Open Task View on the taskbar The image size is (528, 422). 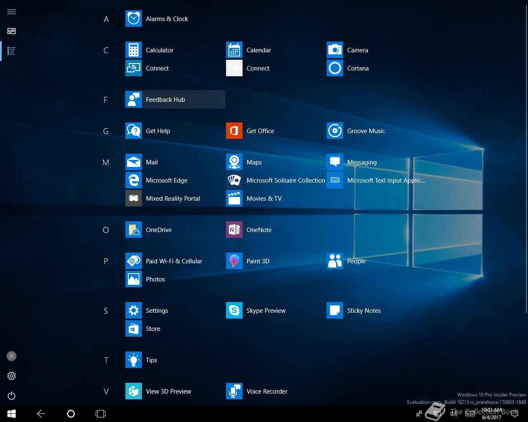pyautogui.click(x=101, y=414)
